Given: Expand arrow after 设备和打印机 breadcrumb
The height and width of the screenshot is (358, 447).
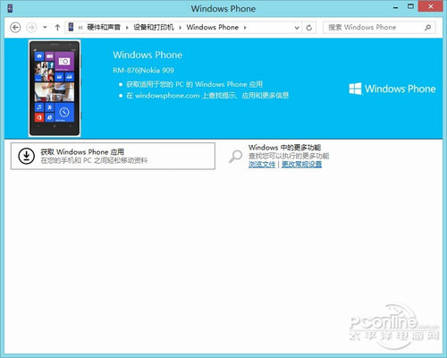Looking at the screenshot, I should tap(181, 28).
